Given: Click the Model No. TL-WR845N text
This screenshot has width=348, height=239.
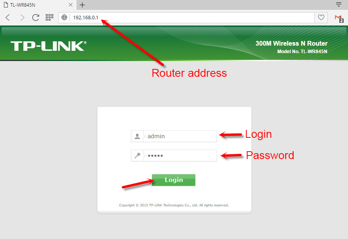Looking at the screenshot, I should [302, 52].
